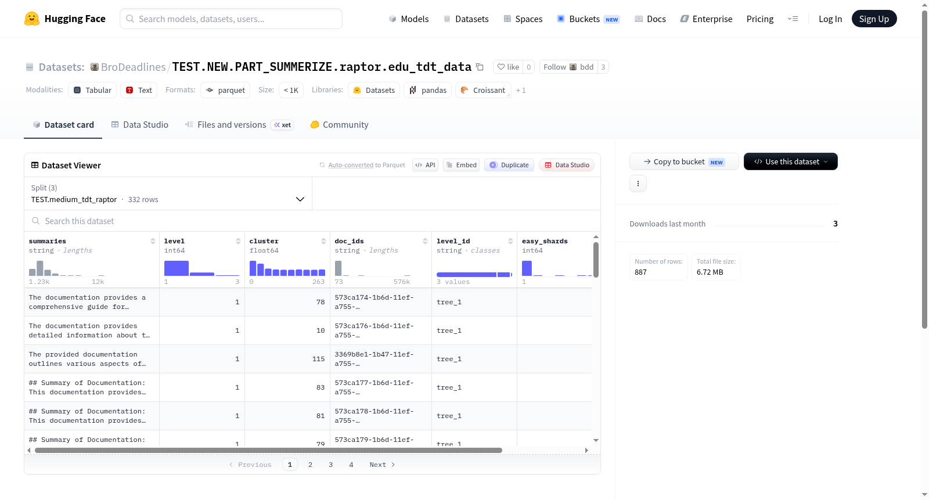The width and height of the screenshot is (929, 500).
Task: Go to Spaces
Action: [523, 19]
